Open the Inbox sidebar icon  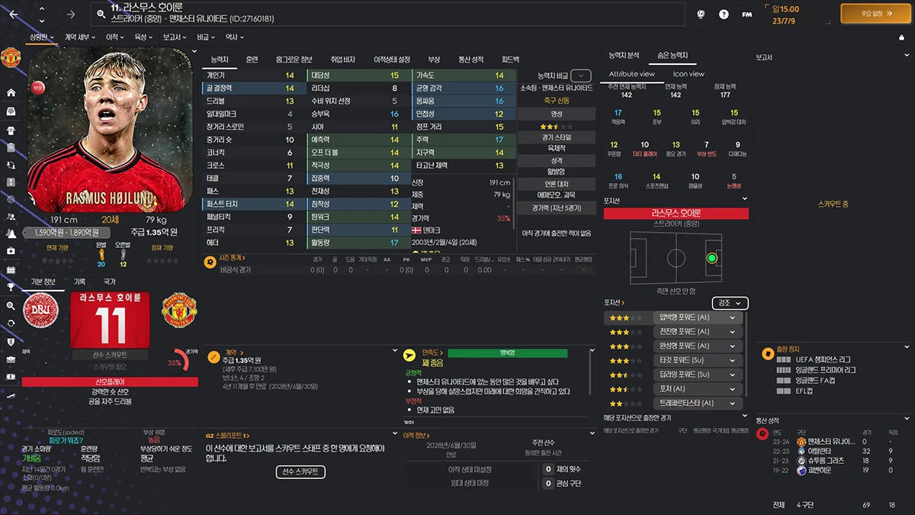(x=11, y=111)
